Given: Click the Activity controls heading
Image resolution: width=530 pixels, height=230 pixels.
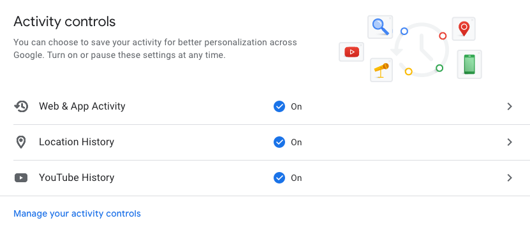Looking at the screenshot, I should (64, 22).
